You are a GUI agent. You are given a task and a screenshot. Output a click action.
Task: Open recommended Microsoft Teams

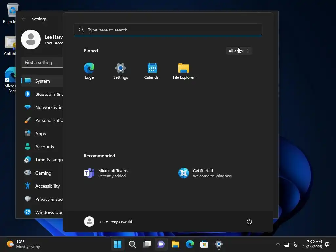(x=106, y=173)
